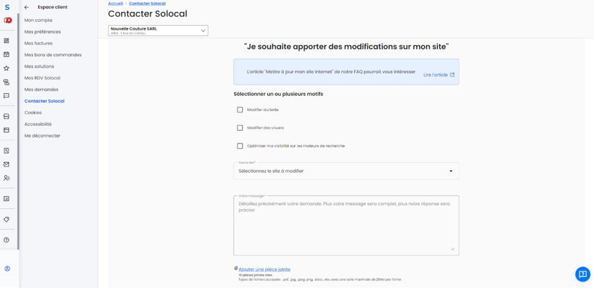Open the Nouvelle Couture SARL company dropdown
Image resolution: width=594 pixels, height=289 pixels.
click(158, 30)
